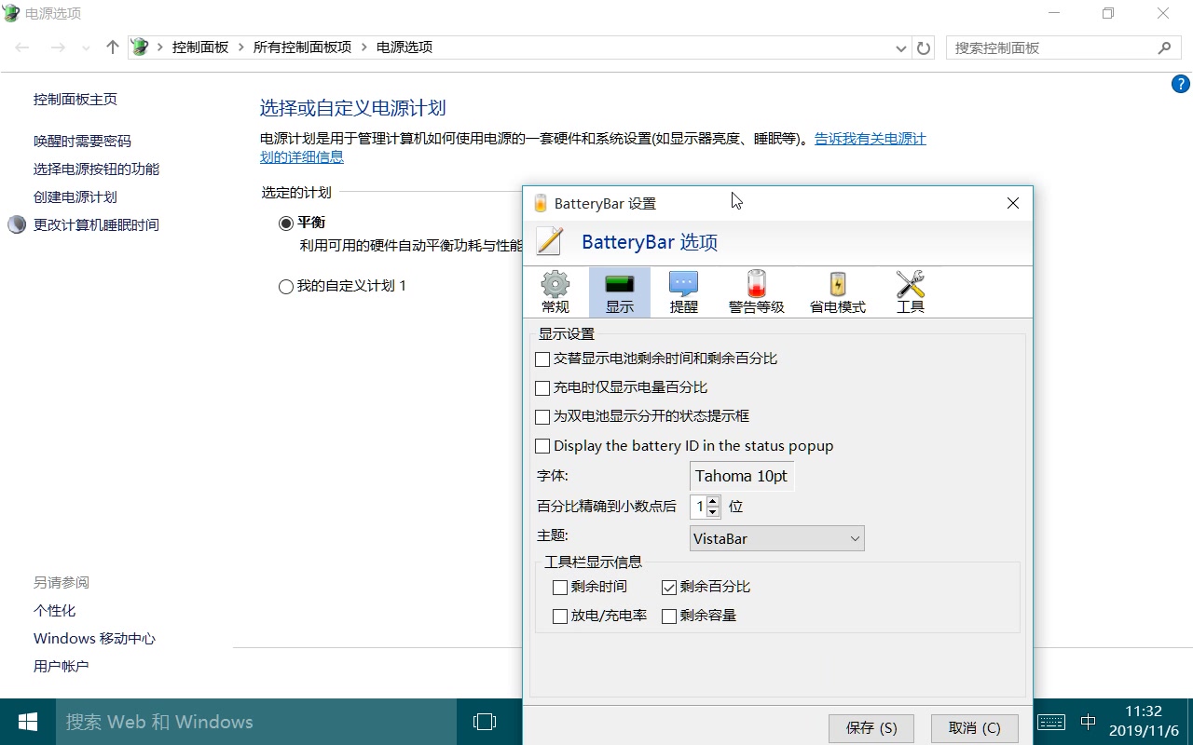
Task: Click the decimal places number field
Action: [698, 508]
